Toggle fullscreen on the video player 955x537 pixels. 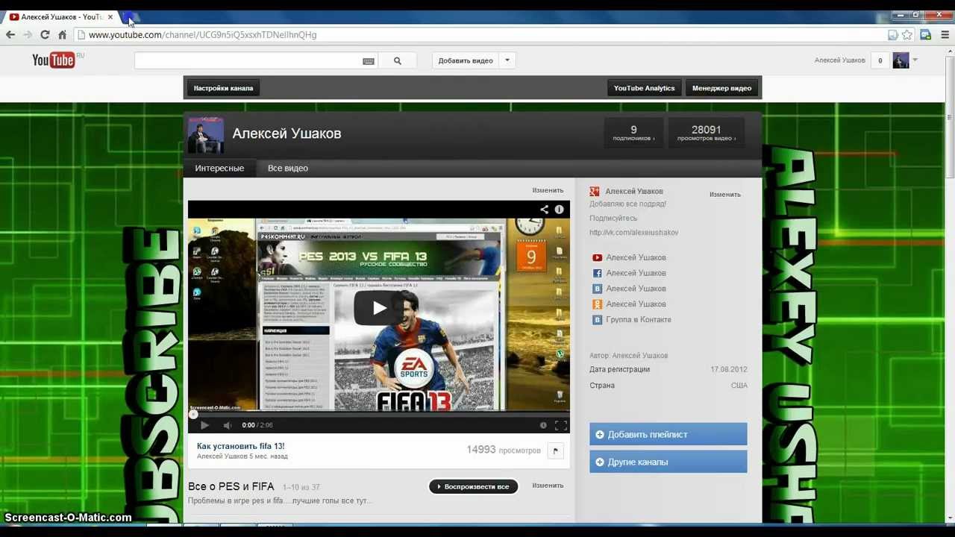pyautogui.click(x=561, y=425)
